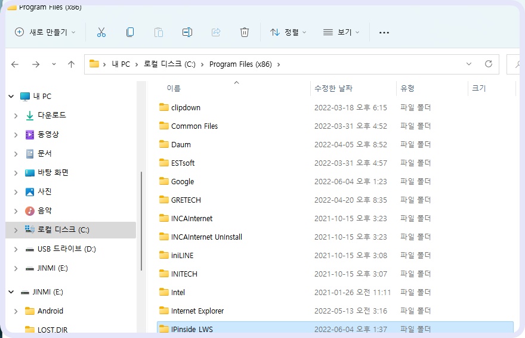
Task: Click the Delete trash can icon
Action: [245, 32]
